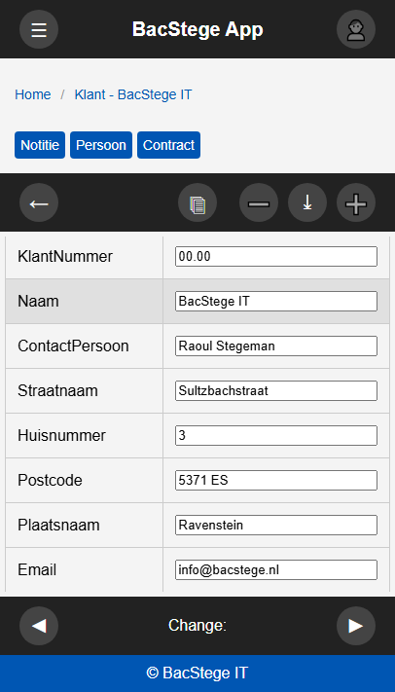This screenshot has width=395, height=692.
Task: Focus the KlantNummer input field
Action: (276, 256)
